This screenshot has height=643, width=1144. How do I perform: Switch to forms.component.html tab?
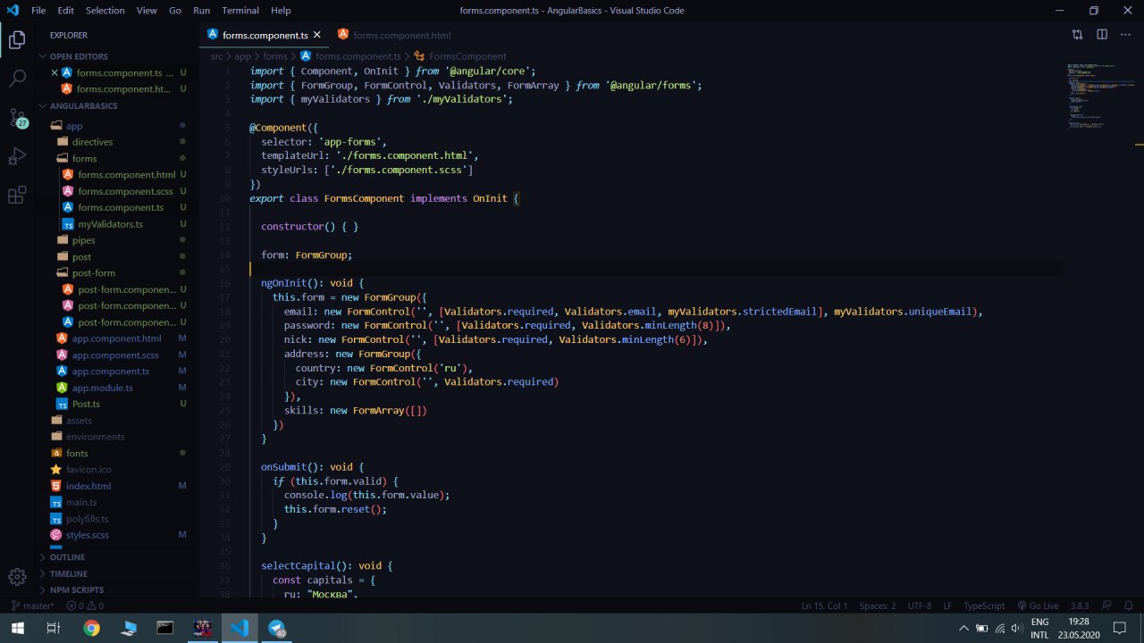pos(394,35)
